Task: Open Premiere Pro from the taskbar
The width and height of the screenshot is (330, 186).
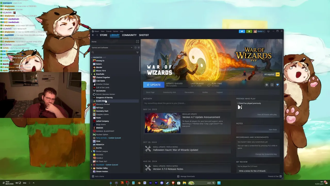Action: tap(156, 183)
